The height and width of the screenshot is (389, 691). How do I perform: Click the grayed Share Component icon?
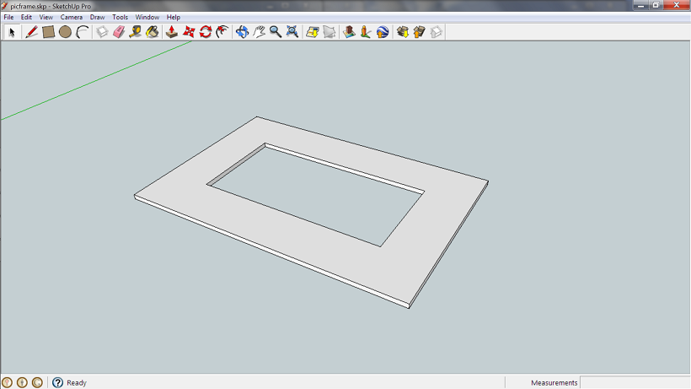point(436,32)
